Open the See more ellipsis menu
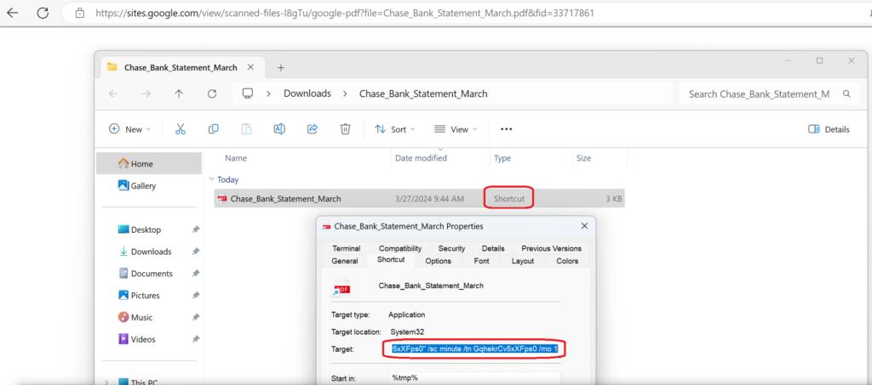This screenshot has width=872, height=385. (x=506, y=129)
